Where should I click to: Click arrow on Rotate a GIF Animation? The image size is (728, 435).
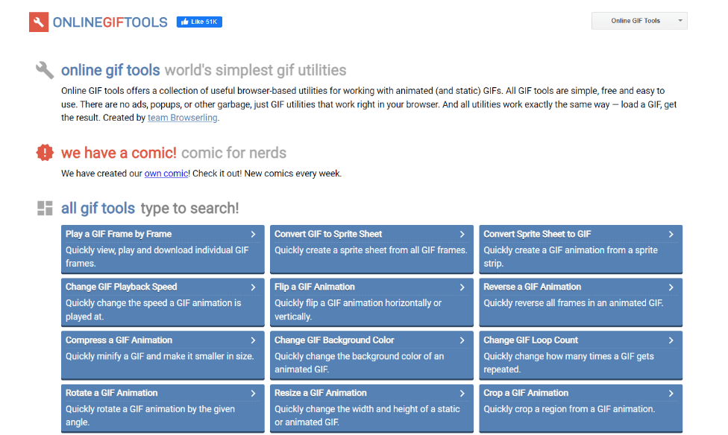[x=253, y=393]
